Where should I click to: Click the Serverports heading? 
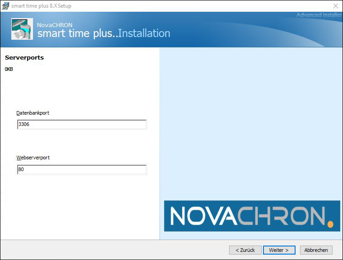[24, 58]
